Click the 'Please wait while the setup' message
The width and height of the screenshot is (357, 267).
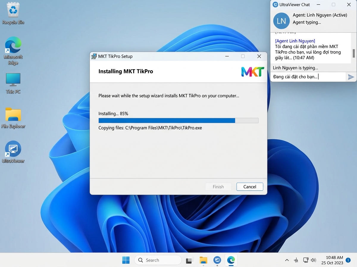coord(169,96)
